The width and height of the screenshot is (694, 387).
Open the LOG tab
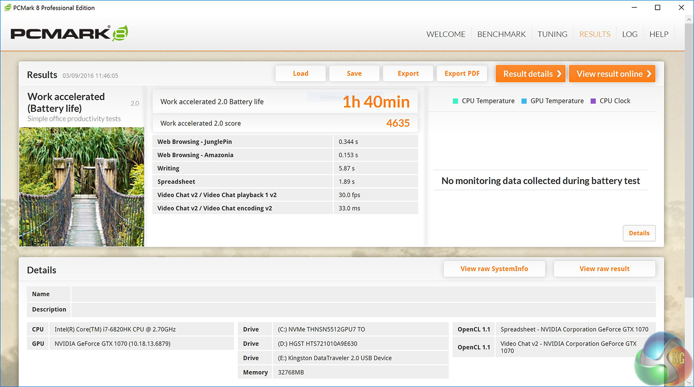(629, 34)
